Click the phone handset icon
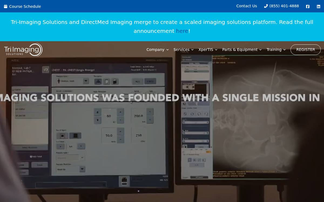 click(266, 6)
